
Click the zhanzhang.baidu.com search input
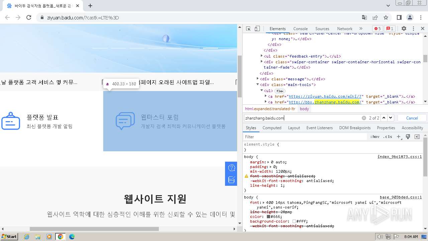[x=302, y=118]
